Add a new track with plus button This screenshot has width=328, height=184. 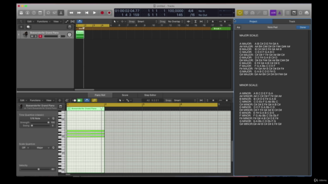click(x=21, y=27)
